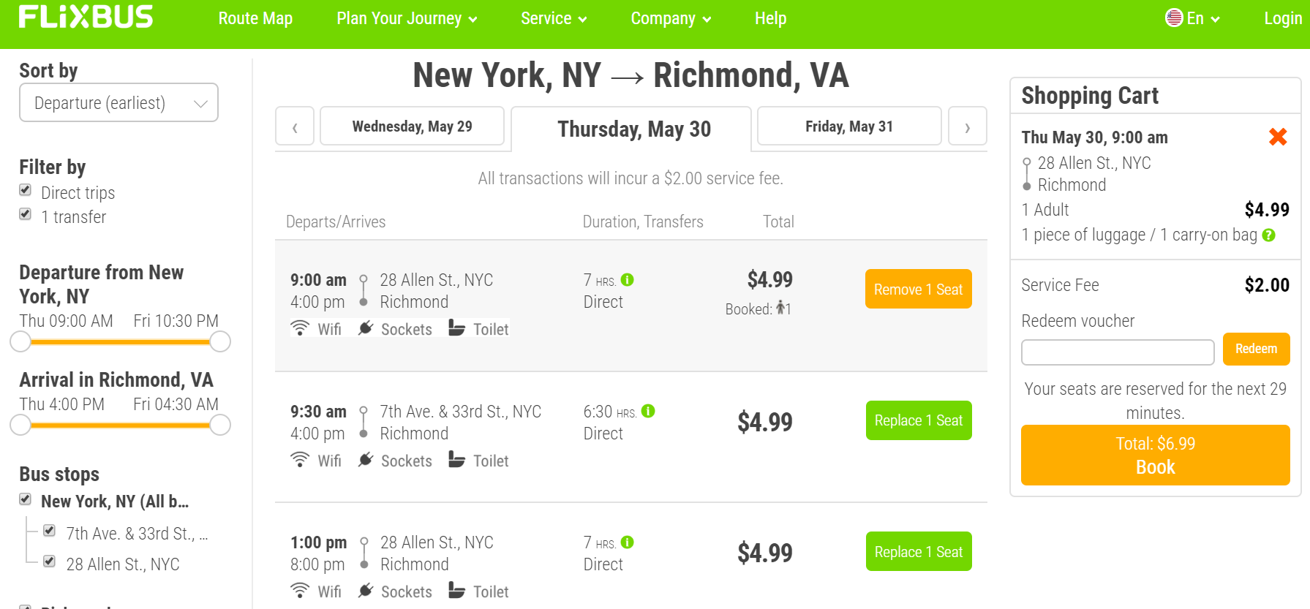The image size is (1310, 609).
Task: Click luggage info question mark icon
Action: click(x=1269, y=235)
